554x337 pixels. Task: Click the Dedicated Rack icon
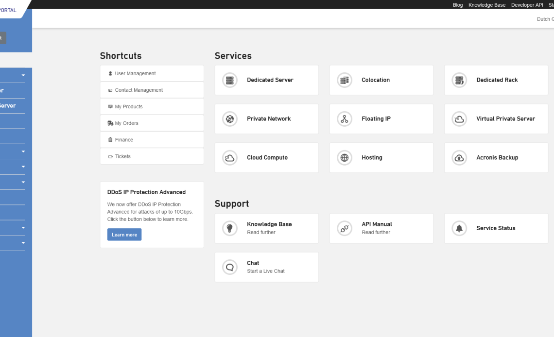(x=459, y=80)
